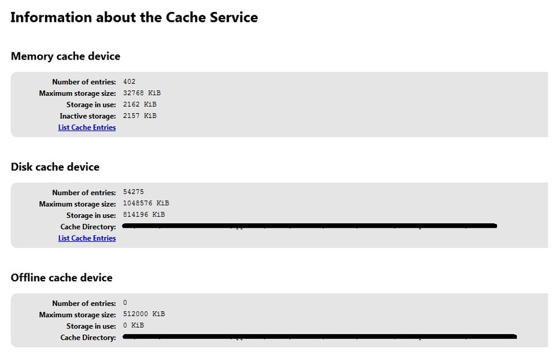Open List Cache Entries for memory cache
This screenshot has width=554, height=364.
click(x=87, y=128)
